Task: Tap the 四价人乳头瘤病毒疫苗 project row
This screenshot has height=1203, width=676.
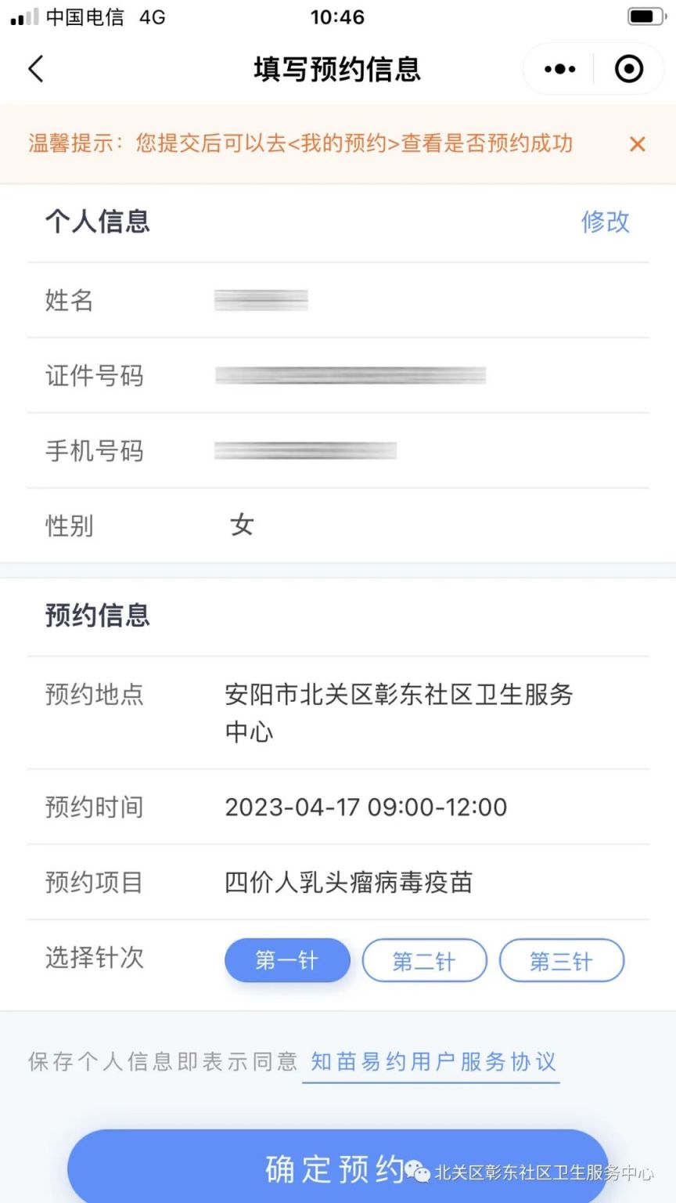Action: tap(348, 882)
